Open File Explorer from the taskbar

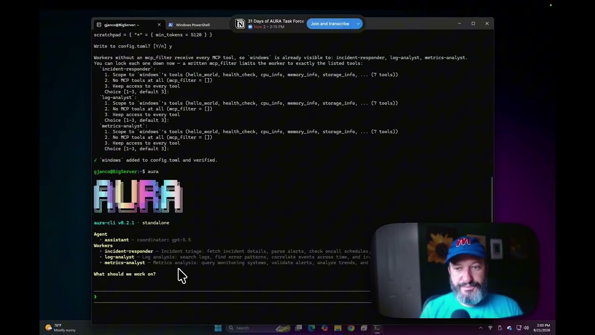pyautogui.click(x=338, y=328)
